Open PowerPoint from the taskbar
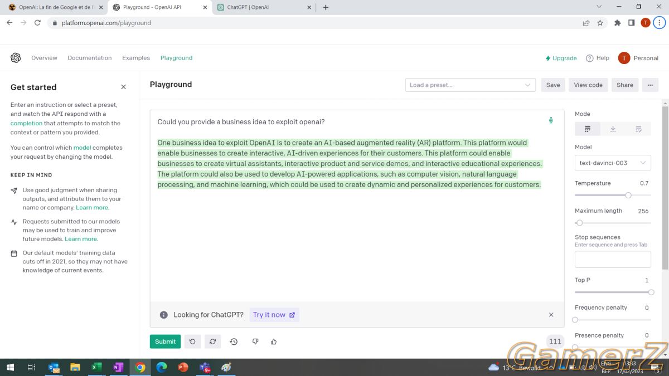669x376 pixels. tap(183, 367)
